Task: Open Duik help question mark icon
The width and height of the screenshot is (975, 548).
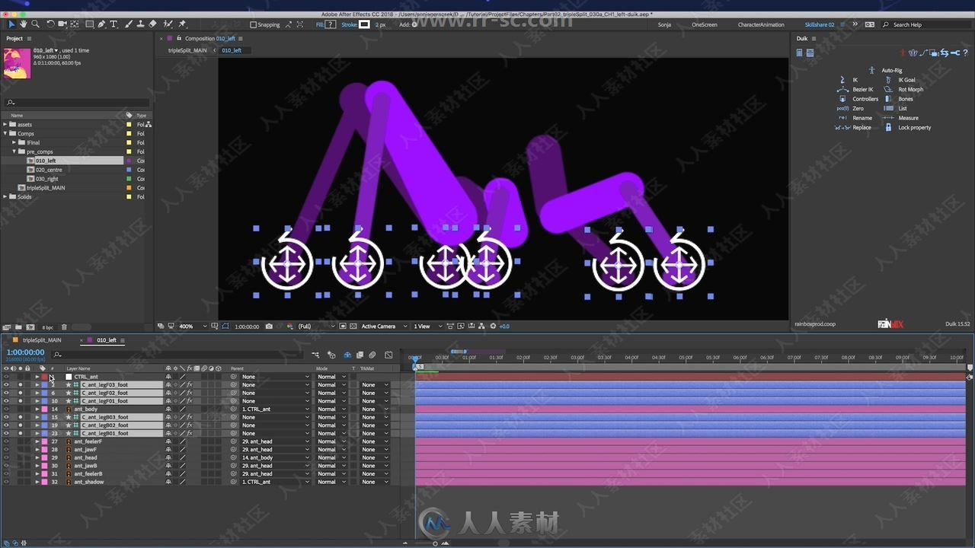Action: click(x=966, y=53)
